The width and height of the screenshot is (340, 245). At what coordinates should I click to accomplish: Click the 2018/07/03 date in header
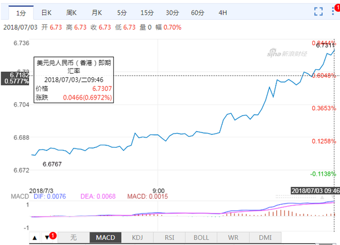20,27
